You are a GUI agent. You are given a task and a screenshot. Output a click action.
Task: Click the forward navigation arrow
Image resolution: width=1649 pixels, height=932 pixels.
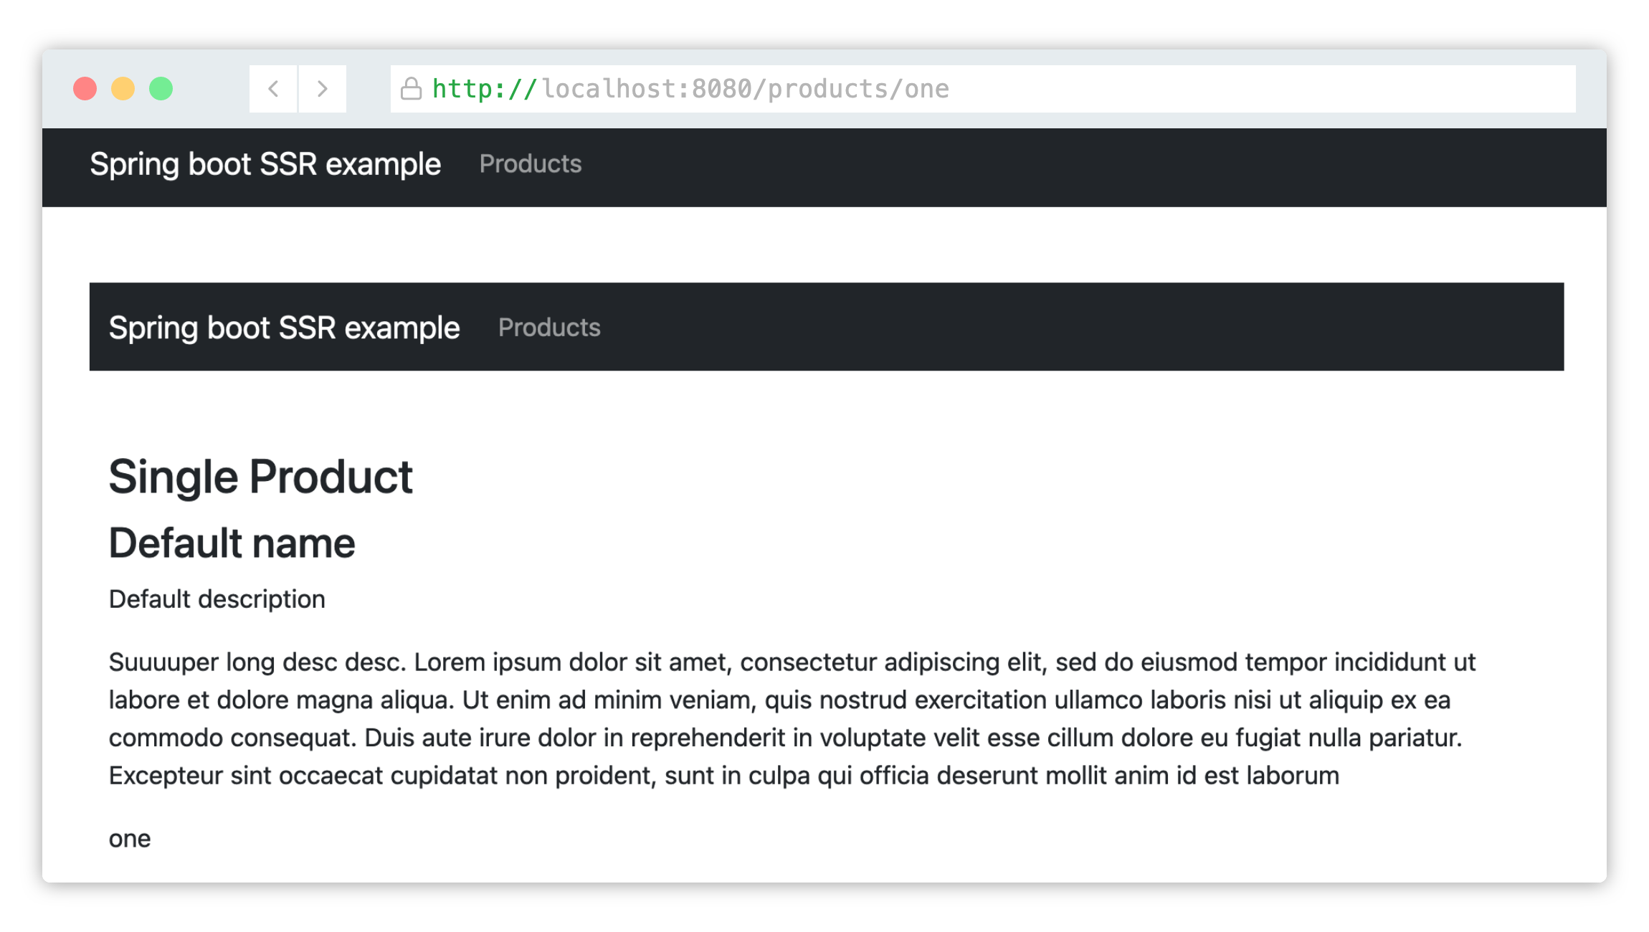pyautogui.click(x=324, y=88)
